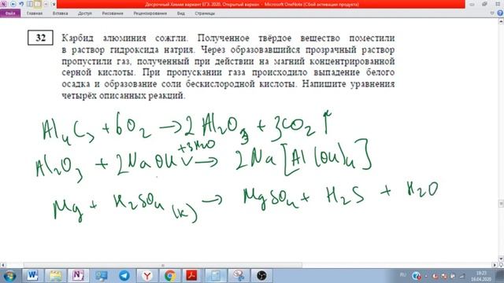Expand the ribbon with the chevron button

click(492, 13)
